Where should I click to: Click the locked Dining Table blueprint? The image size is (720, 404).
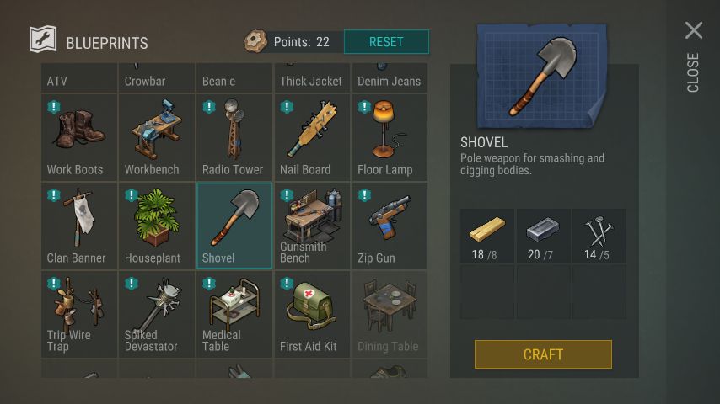[390, 314]
